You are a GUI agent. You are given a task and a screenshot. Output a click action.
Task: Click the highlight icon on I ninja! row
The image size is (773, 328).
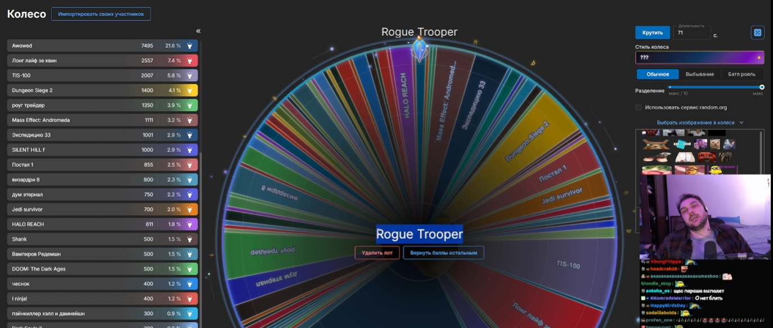[190, 298]
